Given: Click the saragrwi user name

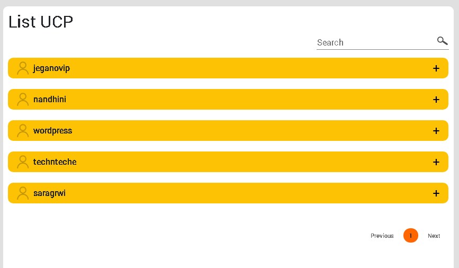Looking at the screenshot, I should click(49, 193).
